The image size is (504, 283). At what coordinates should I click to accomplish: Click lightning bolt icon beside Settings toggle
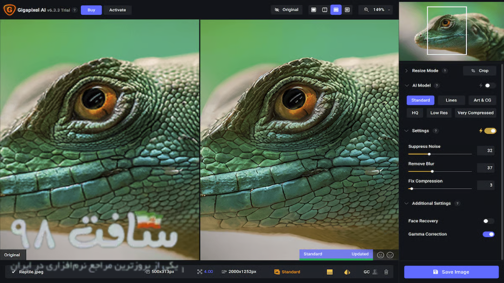[481, 131]
